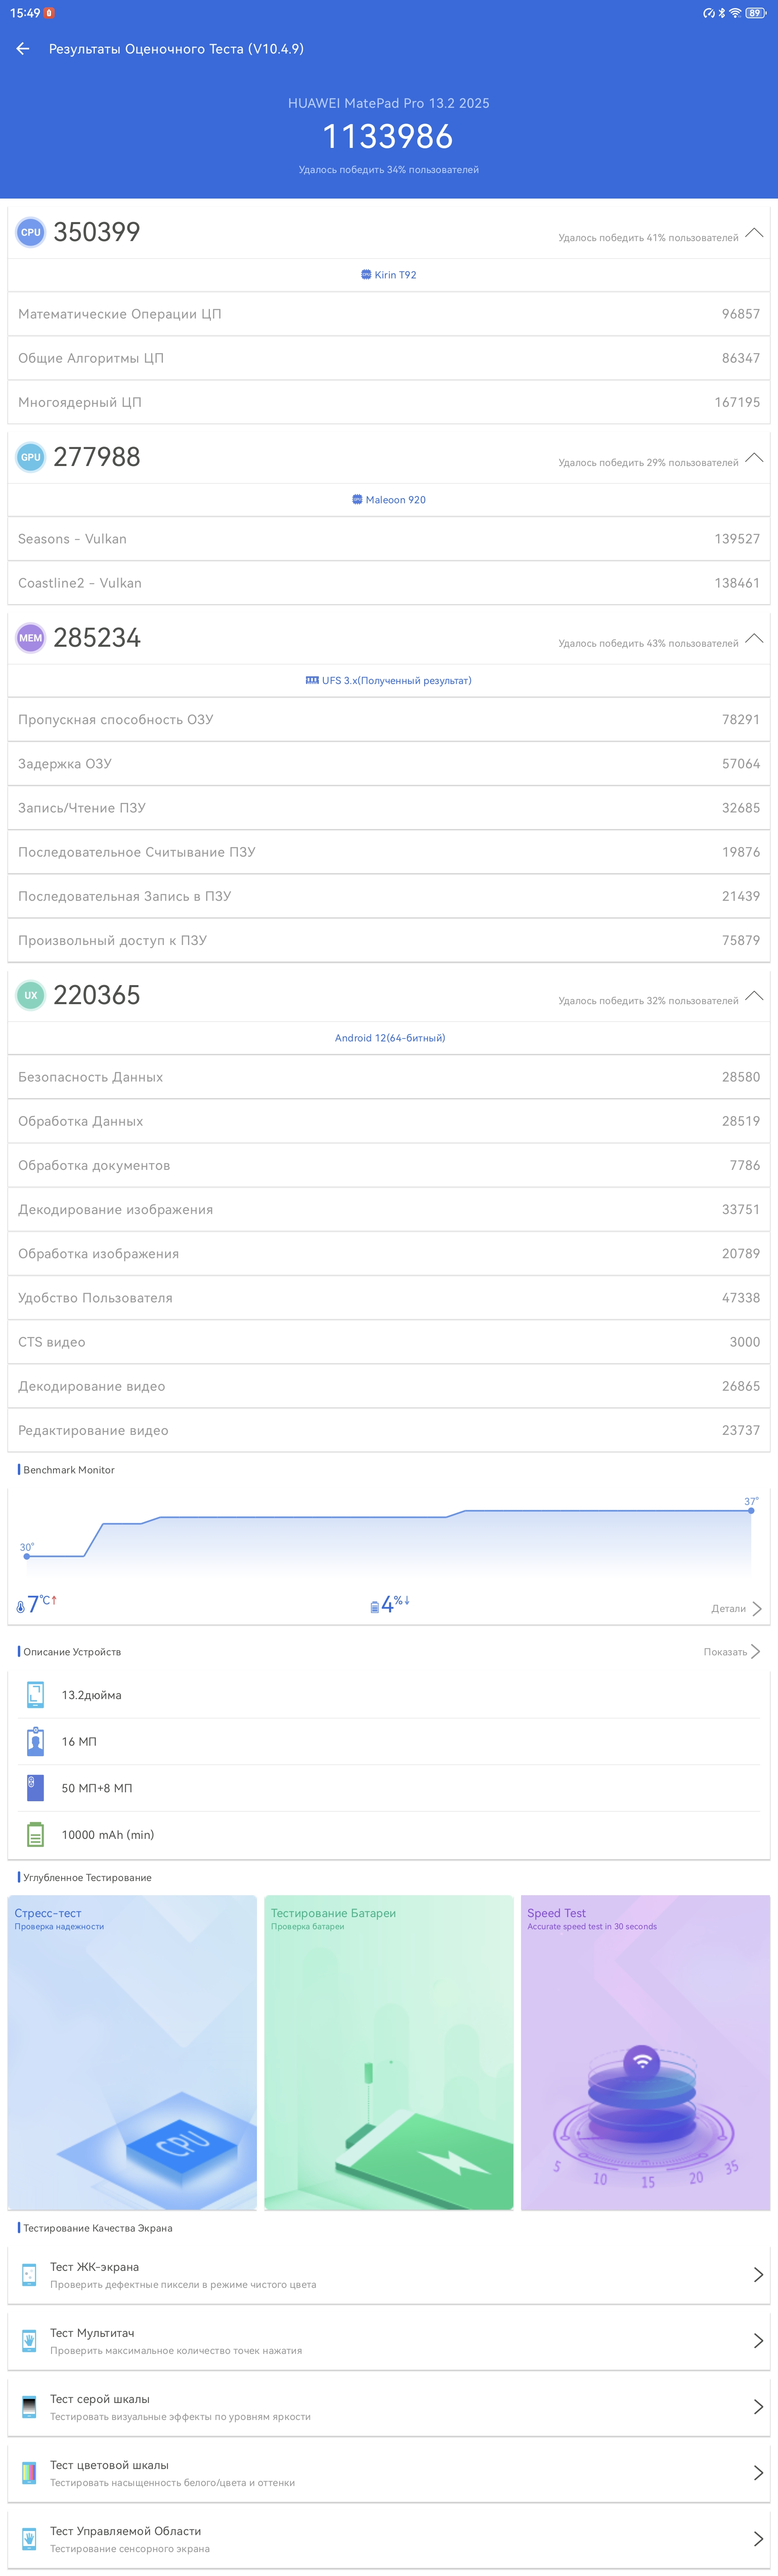The image size is (778, 2576).
Task: Tap the CPU badge icon
Action: pos(31,232)
